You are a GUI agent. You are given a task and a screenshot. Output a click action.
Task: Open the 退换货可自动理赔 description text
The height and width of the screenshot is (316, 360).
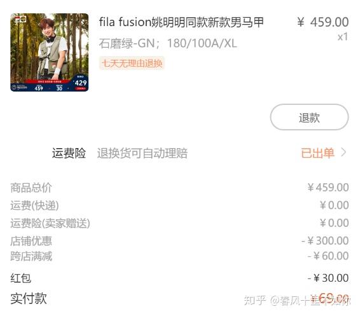click(142, 153)
